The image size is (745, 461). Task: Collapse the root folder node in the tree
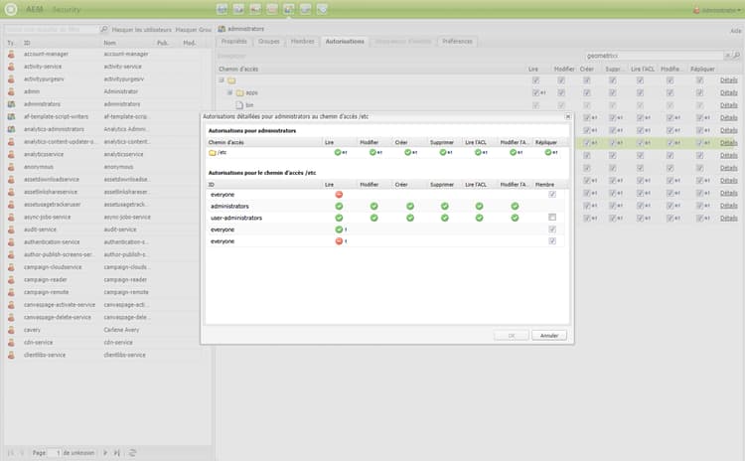coord(222,79)
